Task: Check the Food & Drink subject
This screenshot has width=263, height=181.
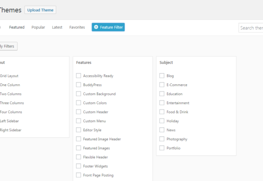Action: 162,112
